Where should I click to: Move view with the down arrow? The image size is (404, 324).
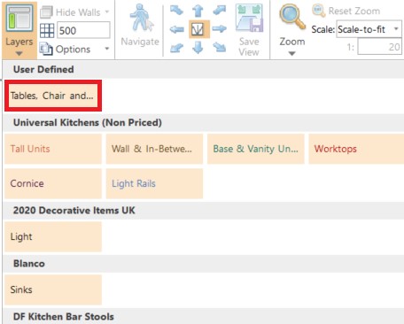click(x=198, y=48)
